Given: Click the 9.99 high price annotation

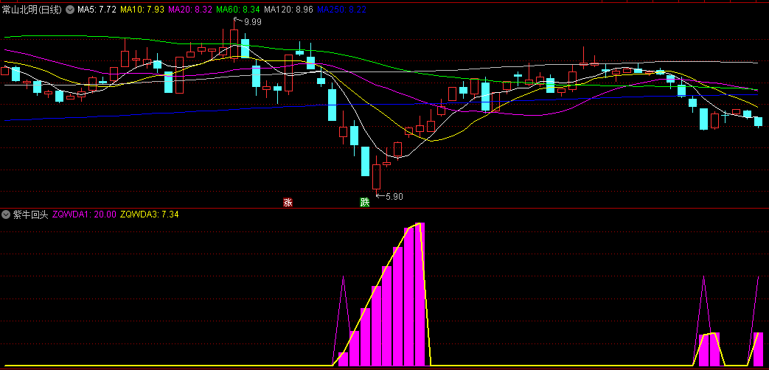Looking at the screenshot, I should 253,21.
